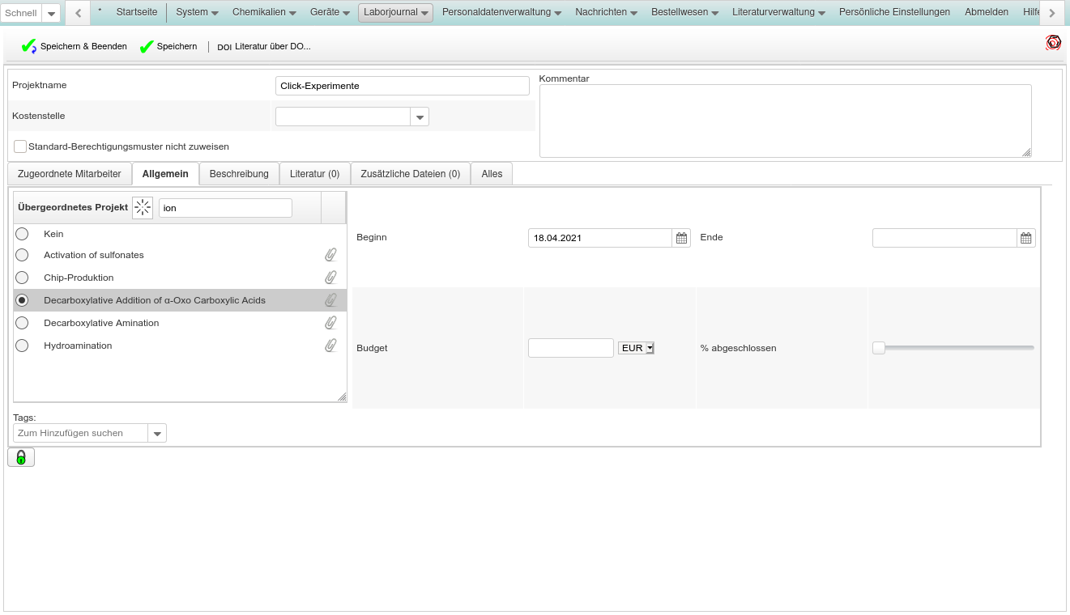Click the green lock icon below Tags
Viewport: 1070px width, 615px height.
[21, 457]
